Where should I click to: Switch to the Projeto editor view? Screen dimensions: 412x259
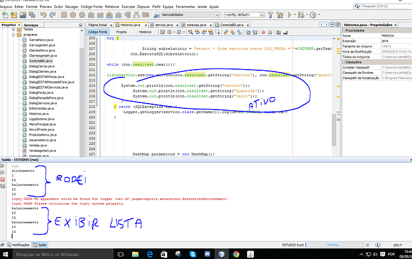click(x=121, y=32)
